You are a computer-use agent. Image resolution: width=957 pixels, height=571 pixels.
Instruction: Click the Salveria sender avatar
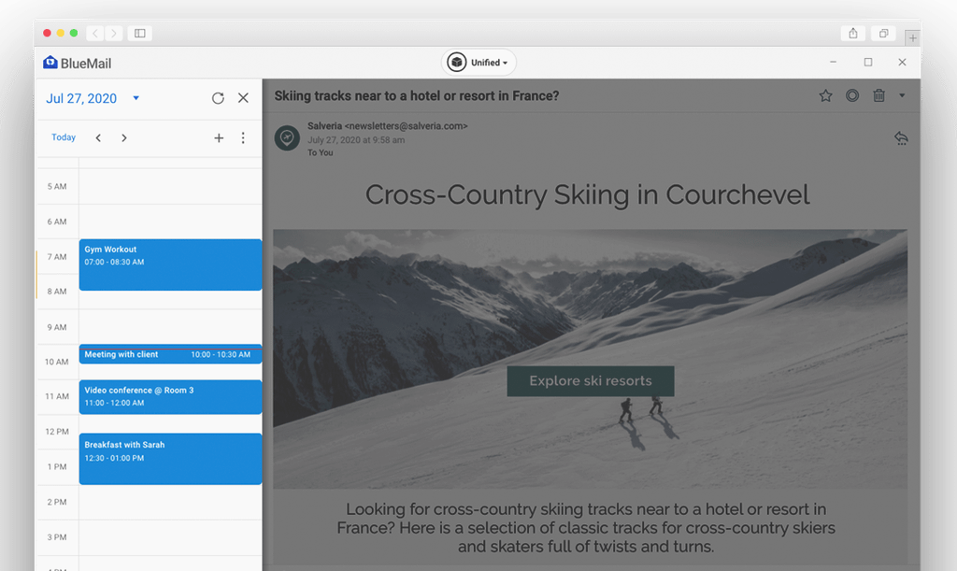(x=287, y=138)
